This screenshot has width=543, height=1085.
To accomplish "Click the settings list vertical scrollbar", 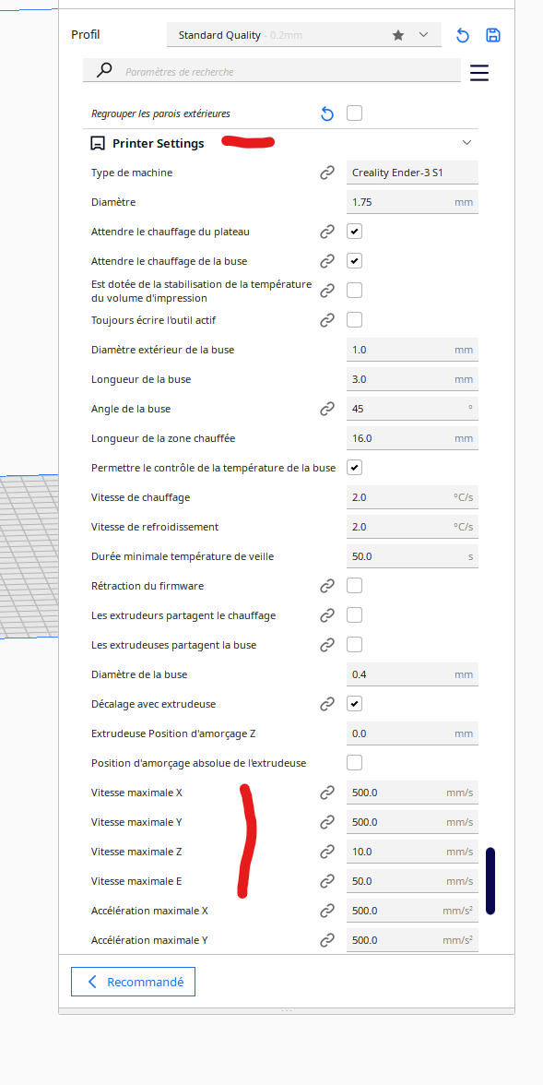I will point(490,881).
